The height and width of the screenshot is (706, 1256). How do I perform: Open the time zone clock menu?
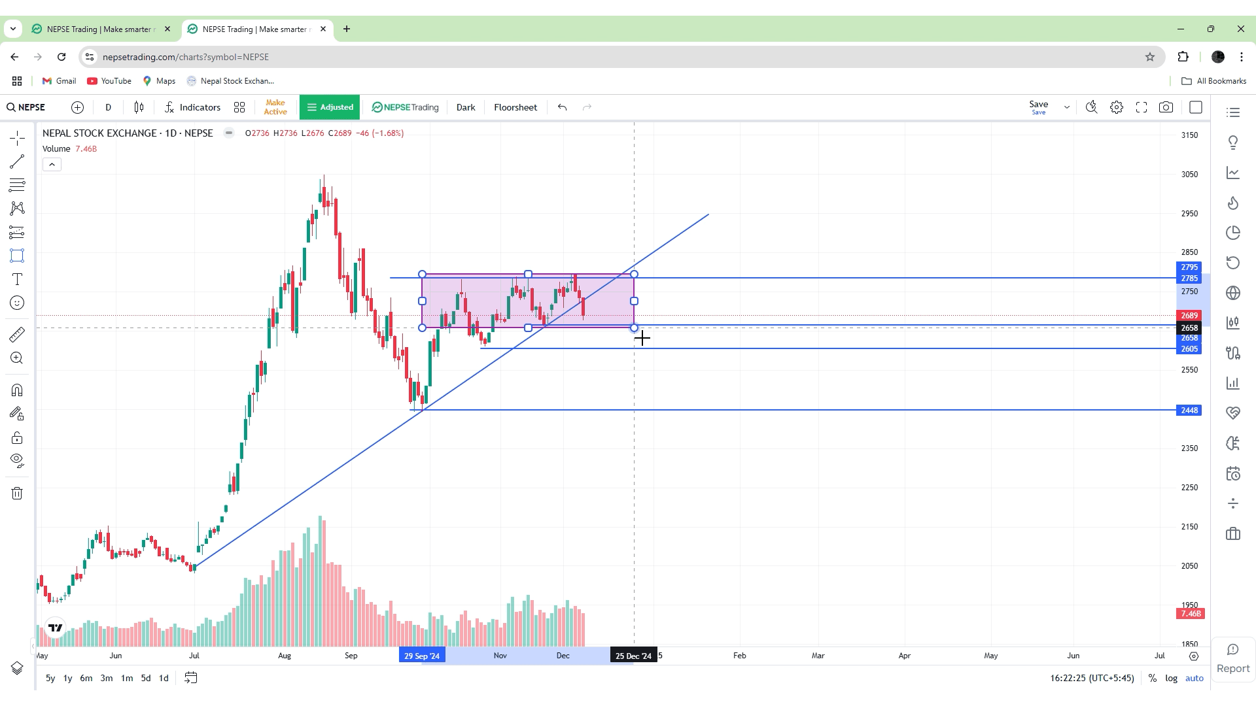coord(1092,678)
